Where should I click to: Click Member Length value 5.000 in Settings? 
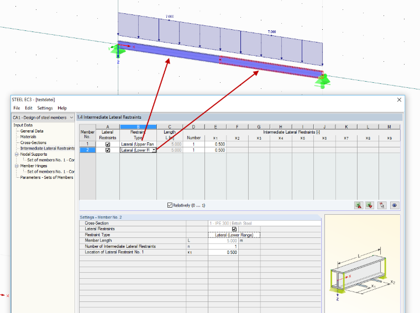pos(223,241)
